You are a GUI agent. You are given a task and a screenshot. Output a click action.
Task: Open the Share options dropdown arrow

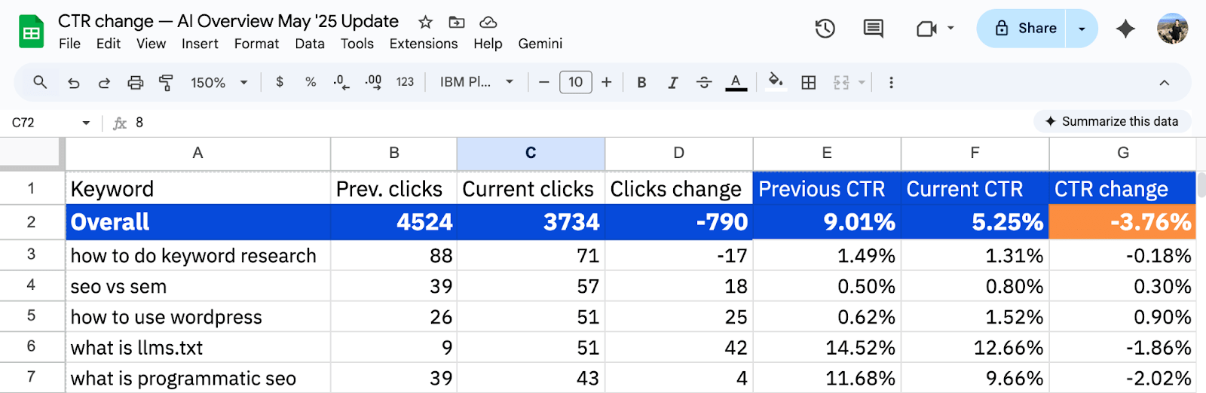point(1082,29)
